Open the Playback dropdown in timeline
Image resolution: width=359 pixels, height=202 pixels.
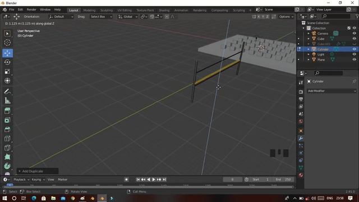(x=21, y=180)
